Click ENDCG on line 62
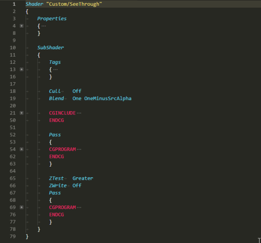 coord(57,157)
